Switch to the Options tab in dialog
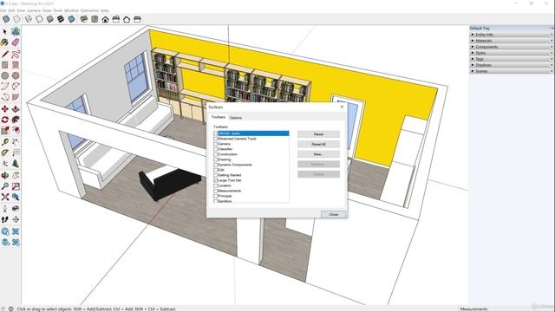Image resolution: width=555 pixels, height=312 pixels. 236,118
